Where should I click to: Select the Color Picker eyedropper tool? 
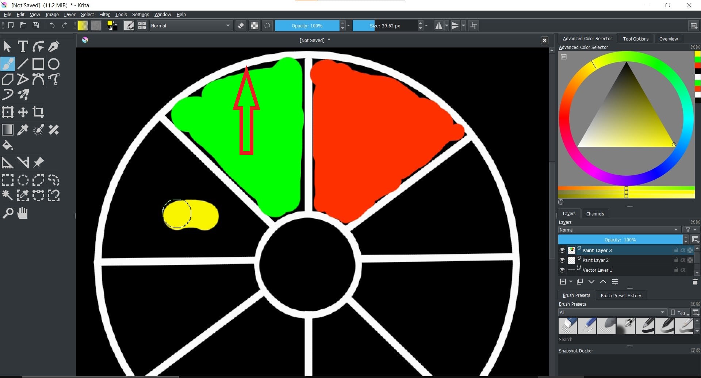(x=23, y=130)
